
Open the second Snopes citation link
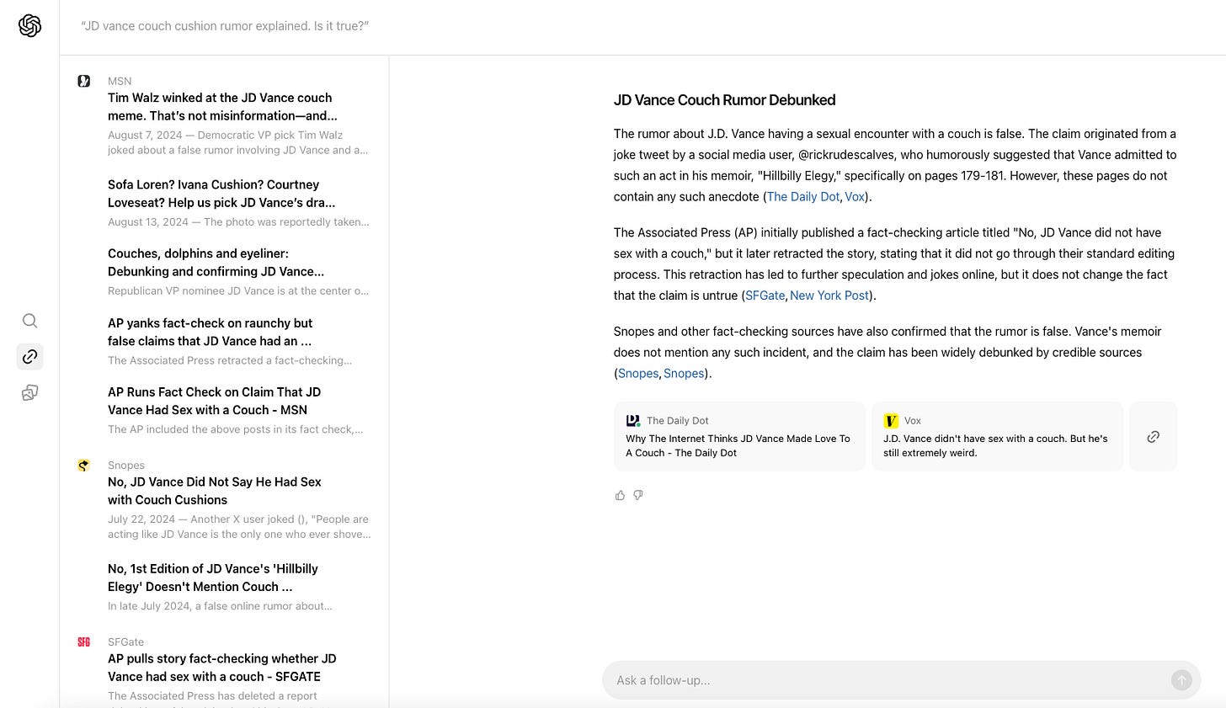point(684,373)
